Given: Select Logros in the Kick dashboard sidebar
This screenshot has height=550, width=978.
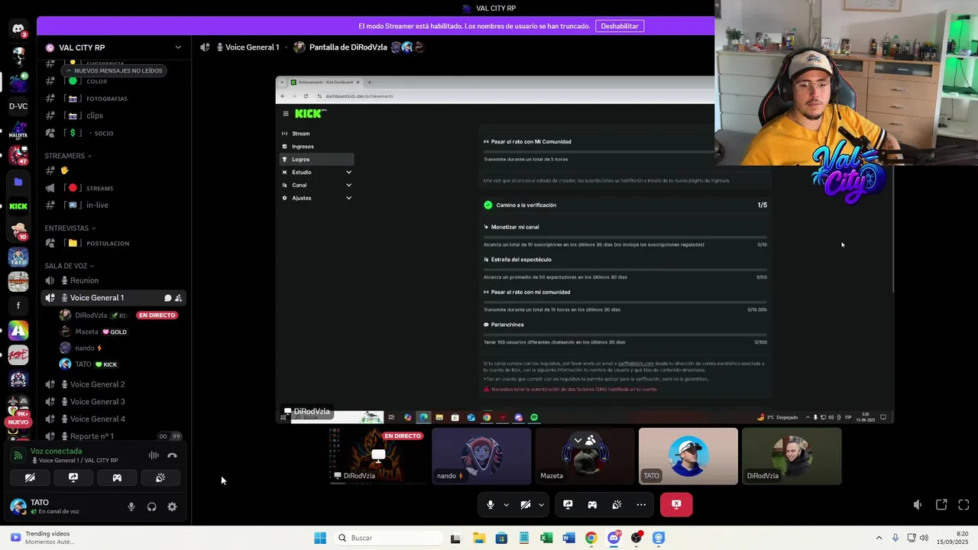Looking at the screenshot, I should tap(317, 159).
